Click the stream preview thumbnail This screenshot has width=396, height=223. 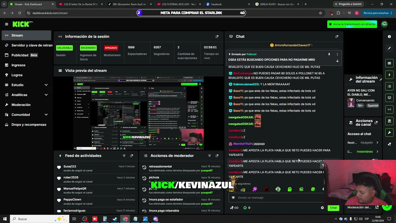point(138,113)
